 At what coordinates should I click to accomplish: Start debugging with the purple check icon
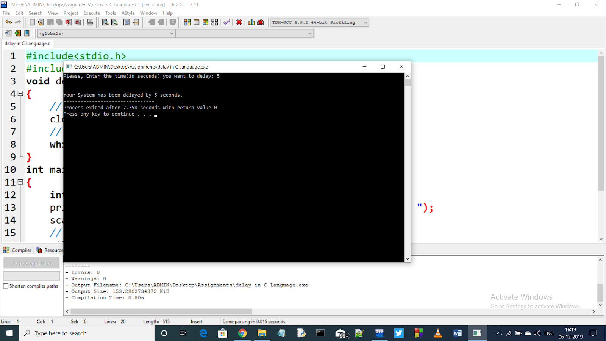pyautogui.click(x=226, y=22)
